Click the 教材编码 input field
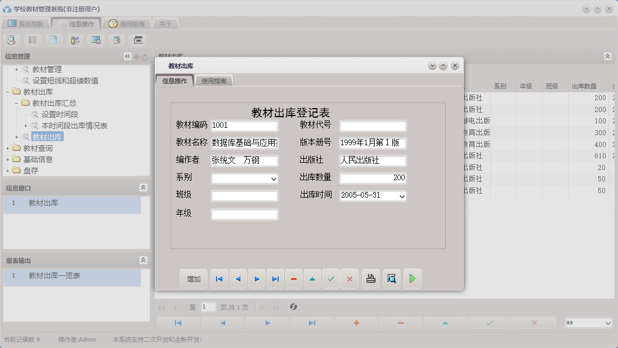Screen dimensions: 618x348 (x=245, y=126)
